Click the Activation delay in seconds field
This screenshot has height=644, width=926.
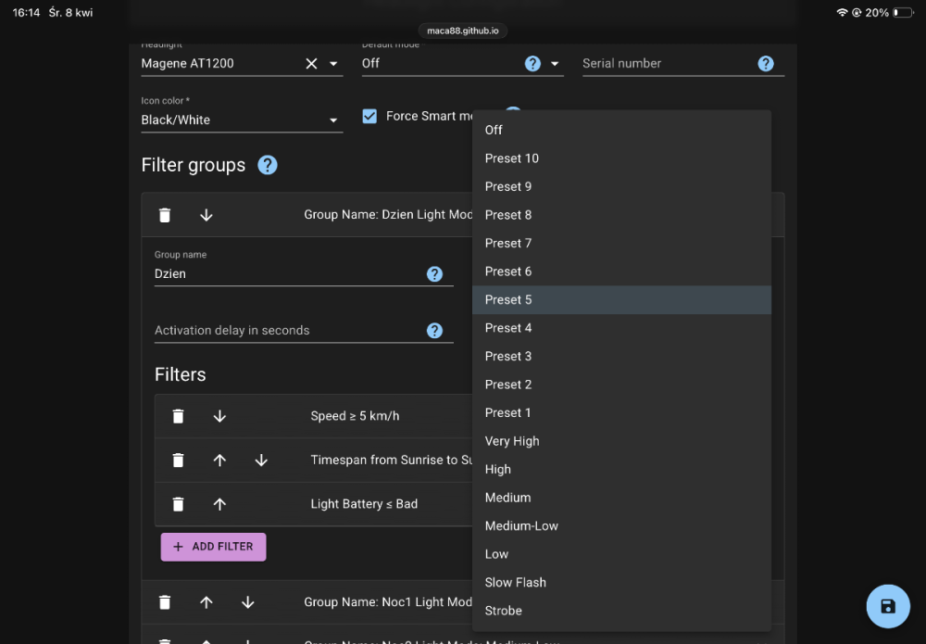287,331
